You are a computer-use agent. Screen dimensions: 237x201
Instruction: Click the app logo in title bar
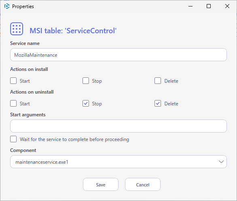tap(7, 6)
